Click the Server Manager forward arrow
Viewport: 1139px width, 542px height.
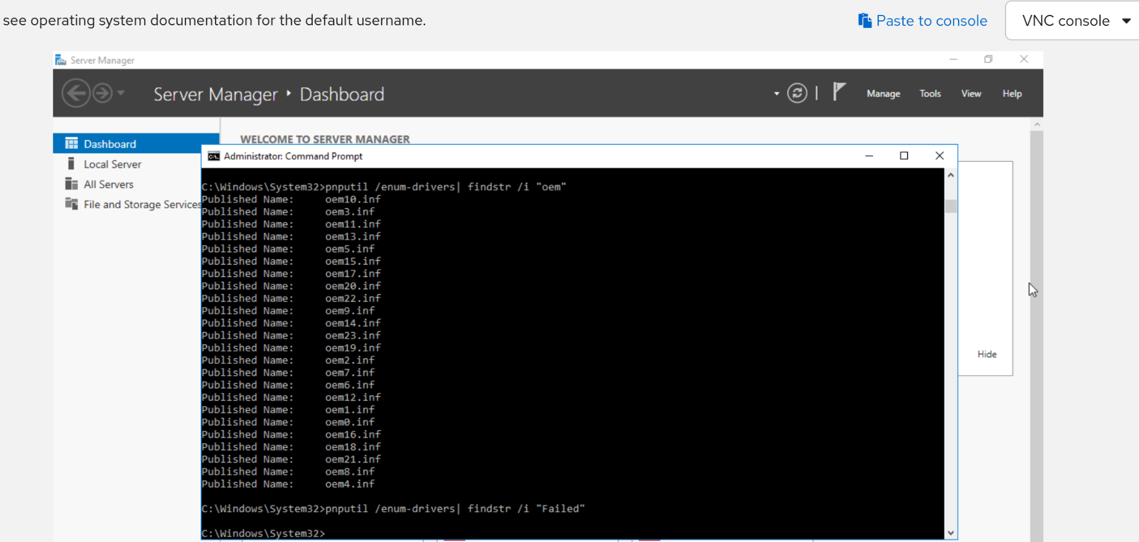coord(103,93)
